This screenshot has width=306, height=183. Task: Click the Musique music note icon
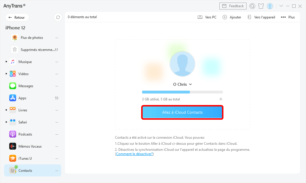click(13, 62)
